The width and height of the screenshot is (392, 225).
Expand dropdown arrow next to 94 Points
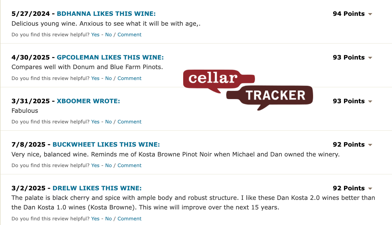(x=370, y=14)
